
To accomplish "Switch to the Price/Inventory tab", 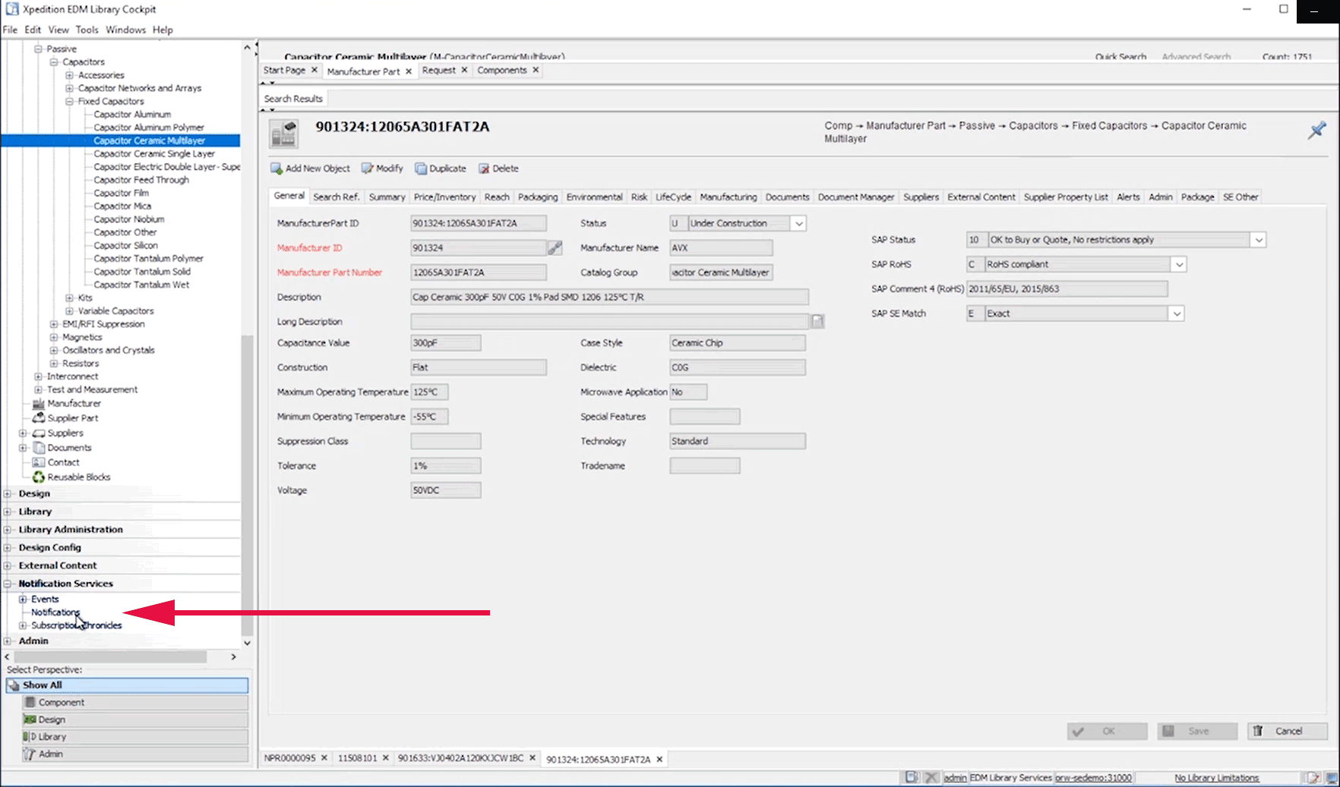I will point(444,197).
